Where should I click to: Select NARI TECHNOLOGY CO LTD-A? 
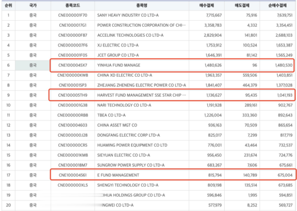coord(124,105)
